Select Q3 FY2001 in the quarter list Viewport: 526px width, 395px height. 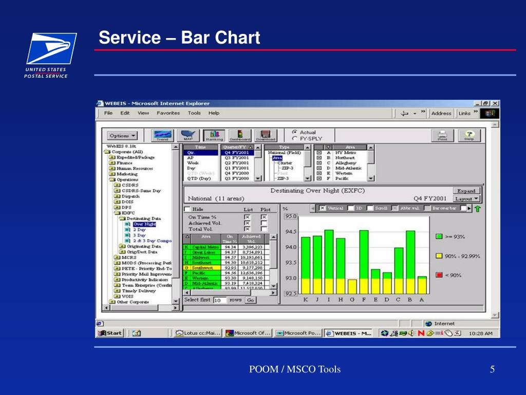pos(237,157)
